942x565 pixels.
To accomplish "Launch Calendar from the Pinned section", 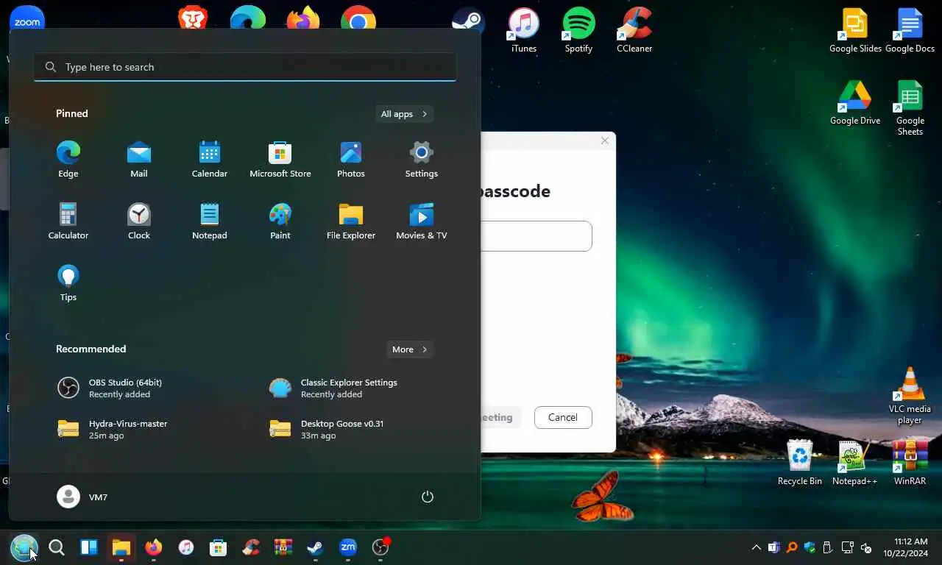I will tap(209, 160).
